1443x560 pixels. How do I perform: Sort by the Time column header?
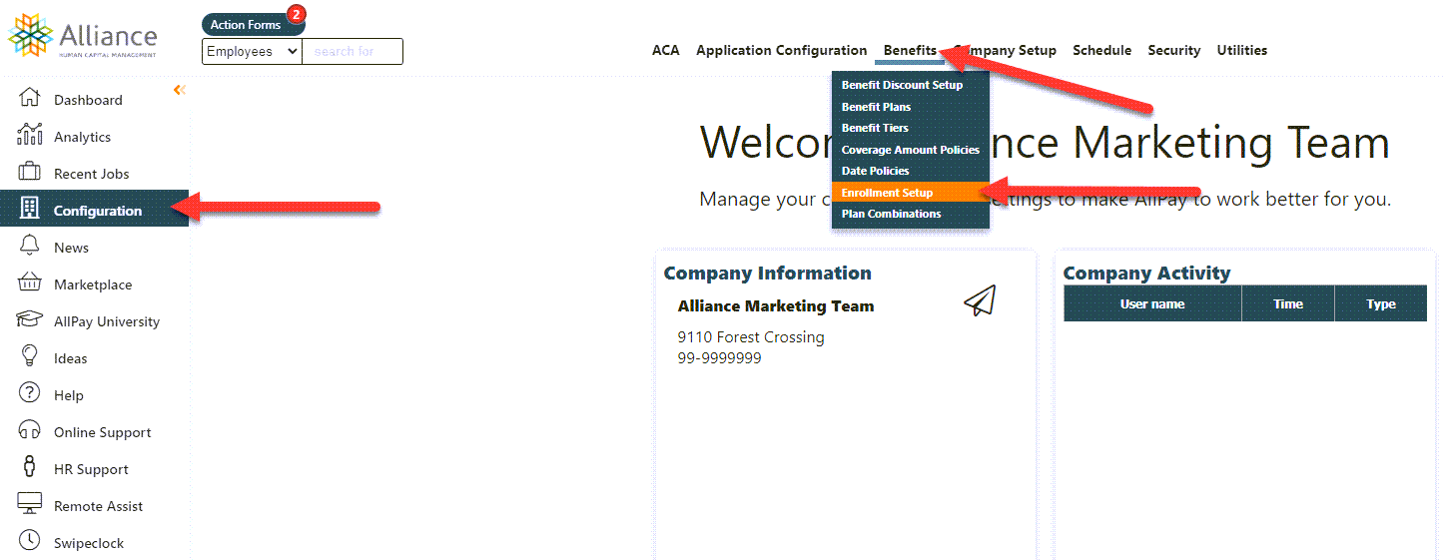(1288, 303)
